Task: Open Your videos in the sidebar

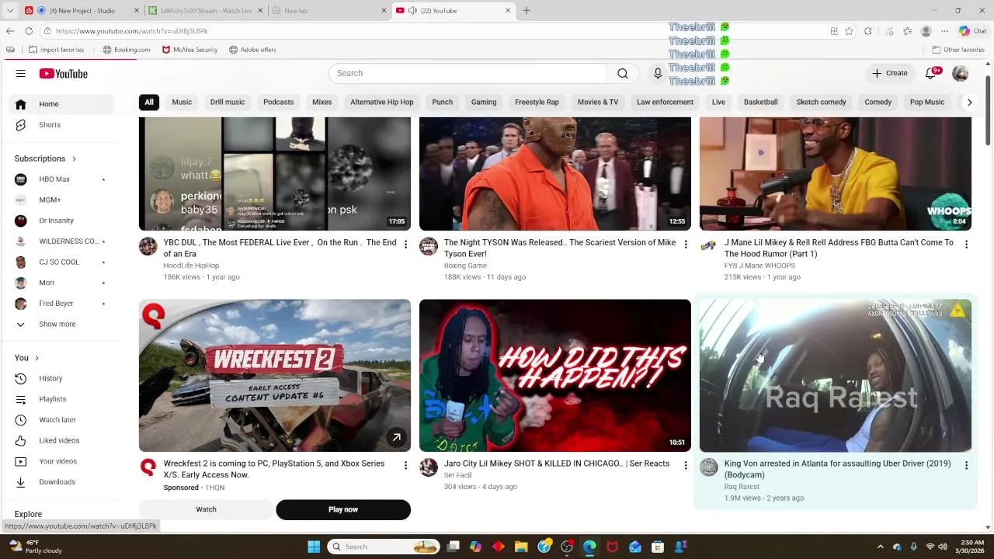Action: tap(58, 461)
